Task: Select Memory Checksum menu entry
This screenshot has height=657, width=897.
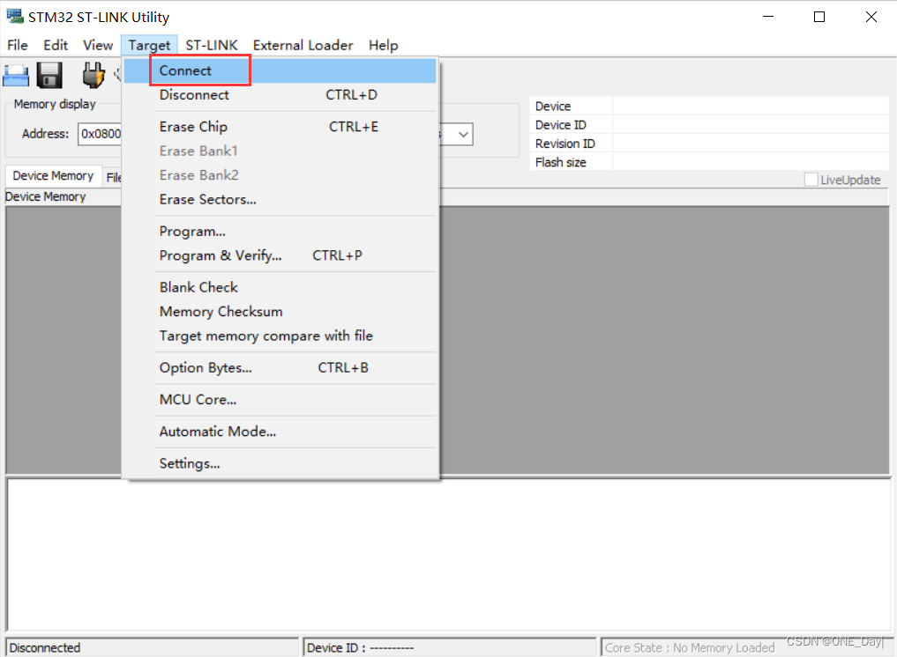Action: pos(280,312)
